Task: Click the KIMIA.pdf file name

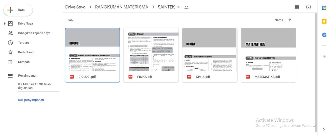Action: tap(203, 77)
